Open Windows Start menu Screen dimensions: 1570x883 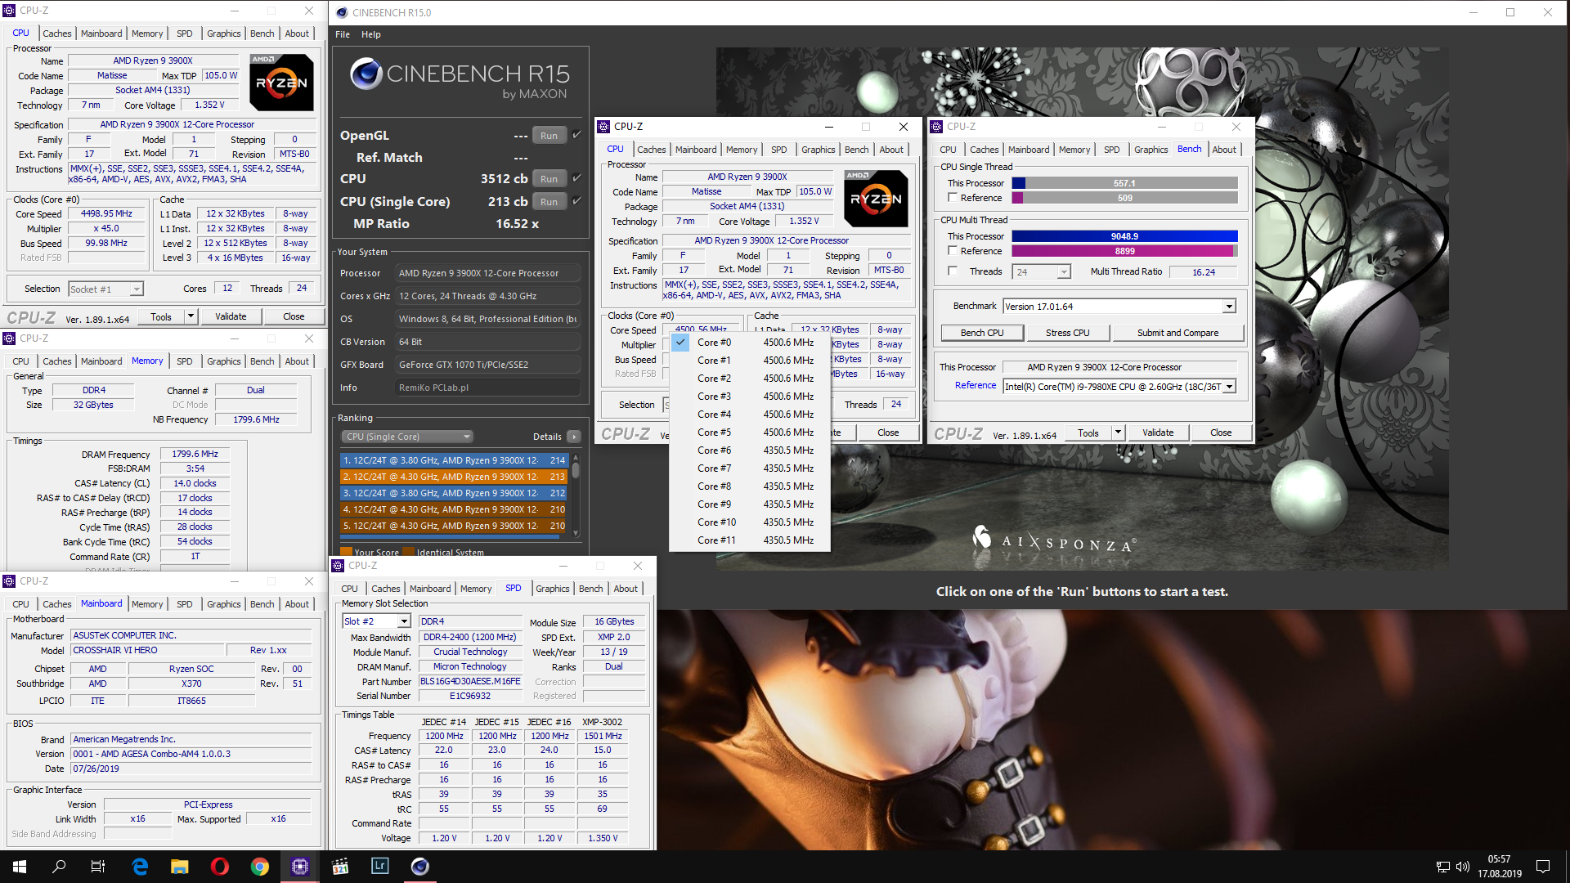coord(20,867)
